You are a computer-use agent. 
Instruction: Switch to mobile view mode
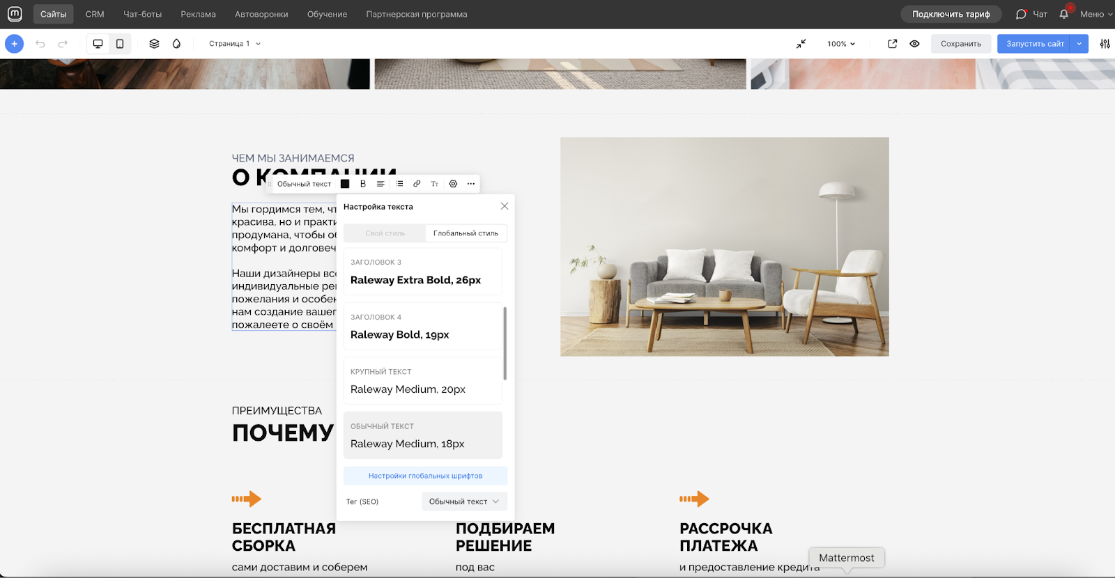tap(120, 44)
